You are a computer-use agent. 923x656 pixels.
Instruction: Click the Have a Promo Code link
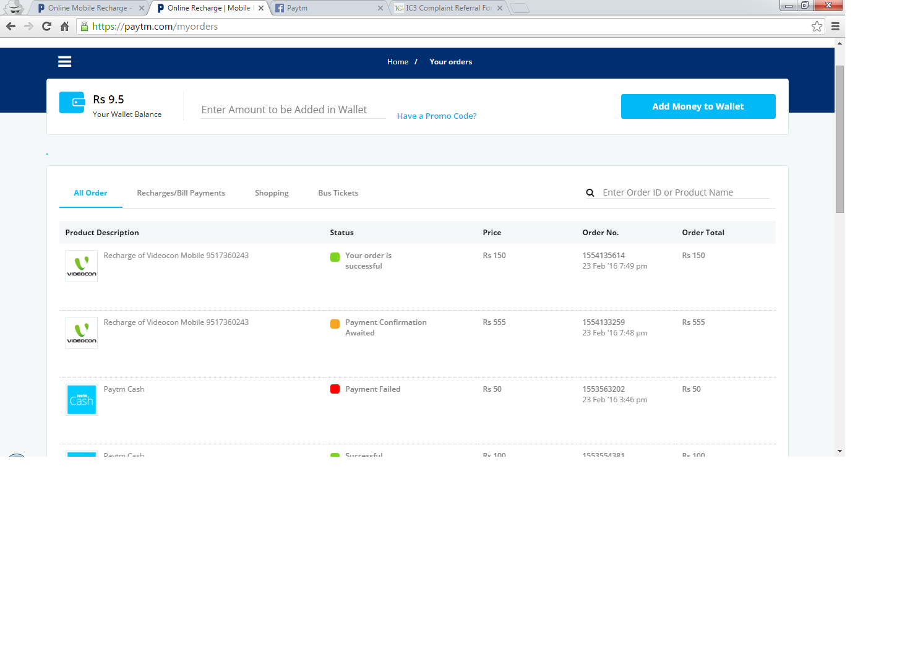[x=436, y=116]
